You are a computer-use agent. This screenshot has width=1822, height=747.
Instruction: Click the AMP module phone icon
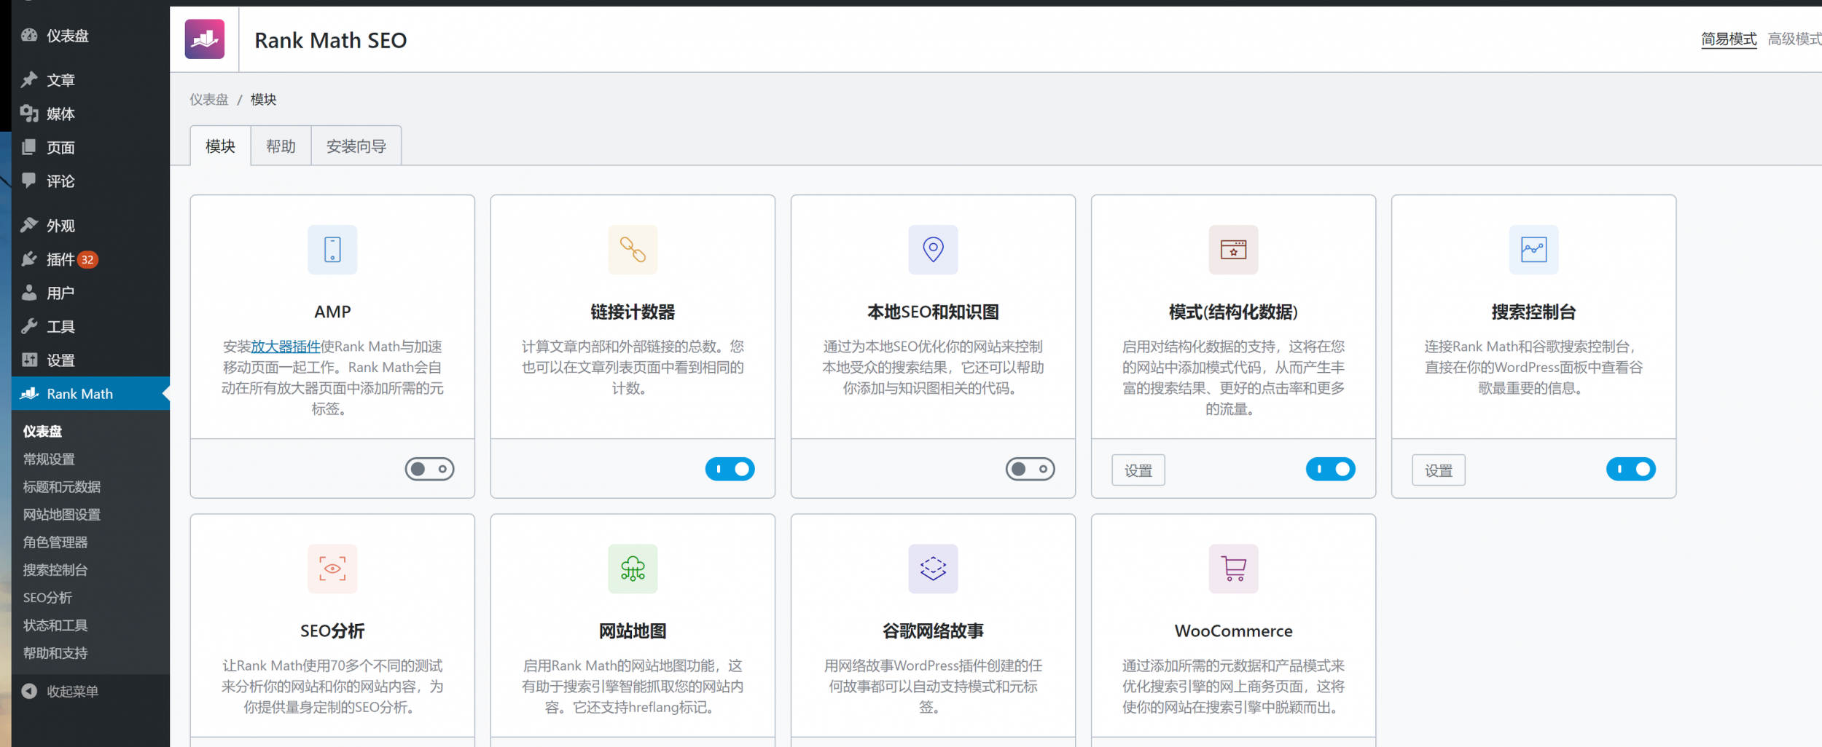pos(332,250)
